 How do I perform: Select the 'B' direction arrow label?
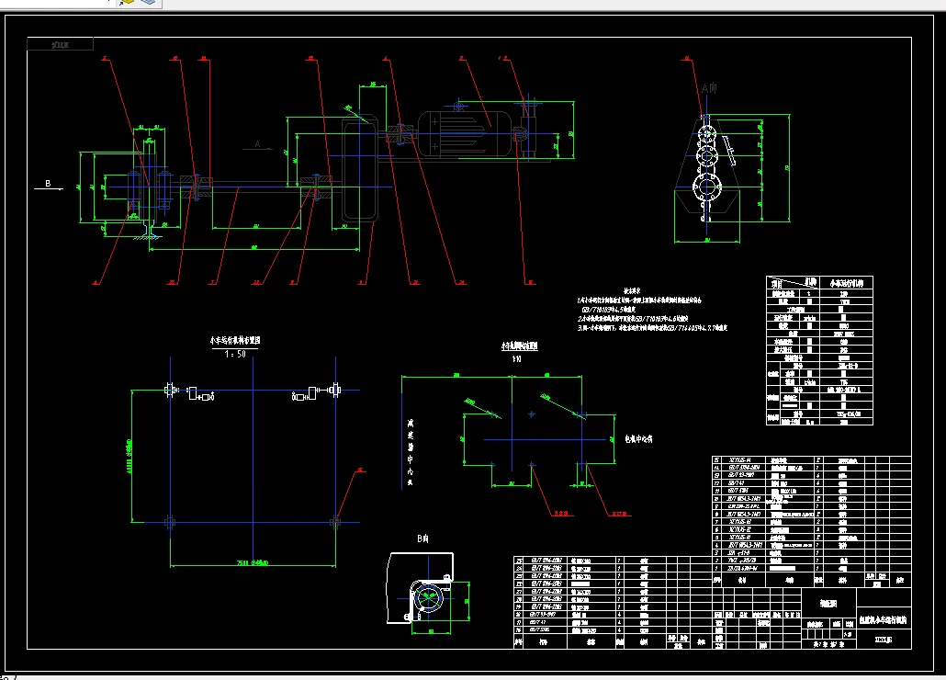(49, 184)
